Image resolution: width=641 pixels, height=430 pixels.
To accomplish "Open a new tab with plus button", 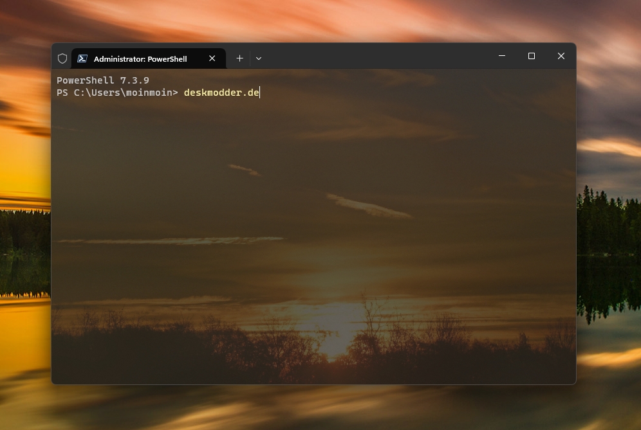I will click(239, 58).
